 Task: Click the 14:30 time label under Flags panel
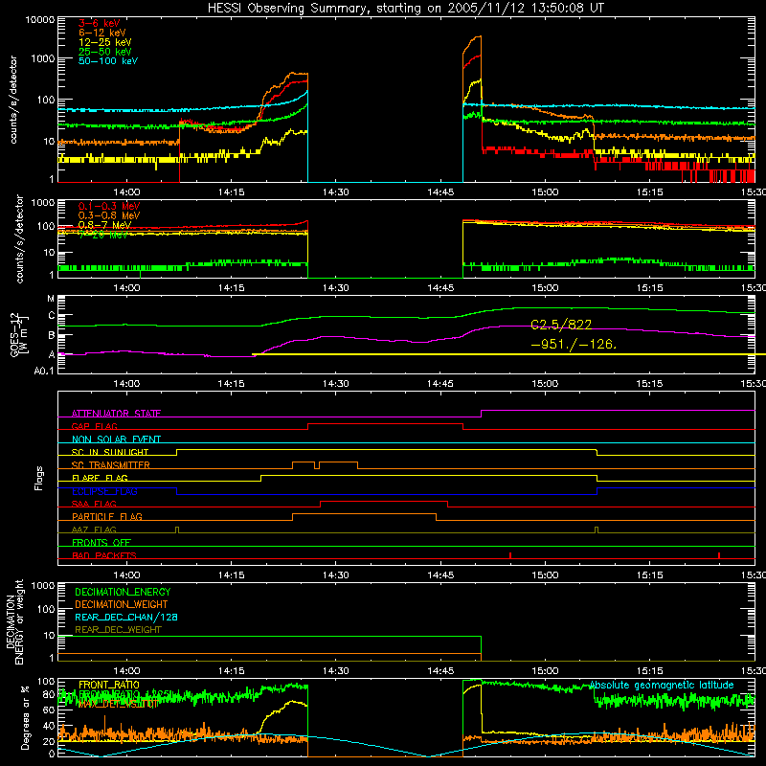[336, 575]
